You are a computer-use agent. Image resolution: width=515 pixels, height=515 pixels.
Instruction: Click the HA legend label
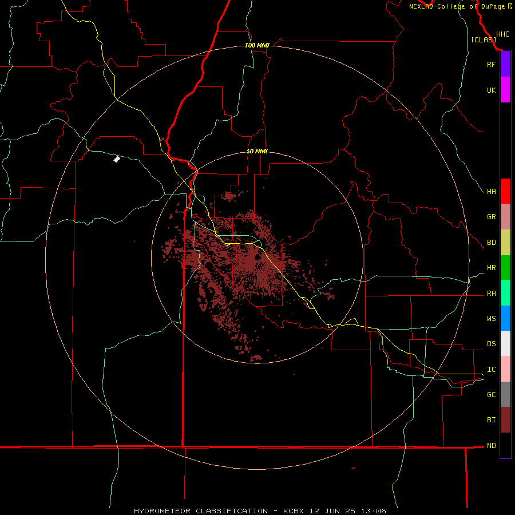point(492,191)
